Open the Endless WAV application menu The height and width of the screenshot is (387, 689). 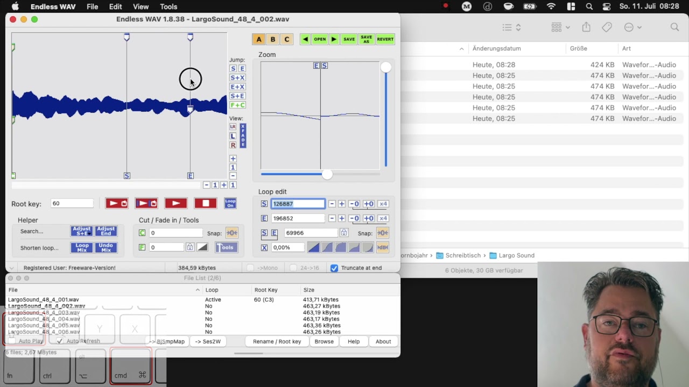point(53,6)
